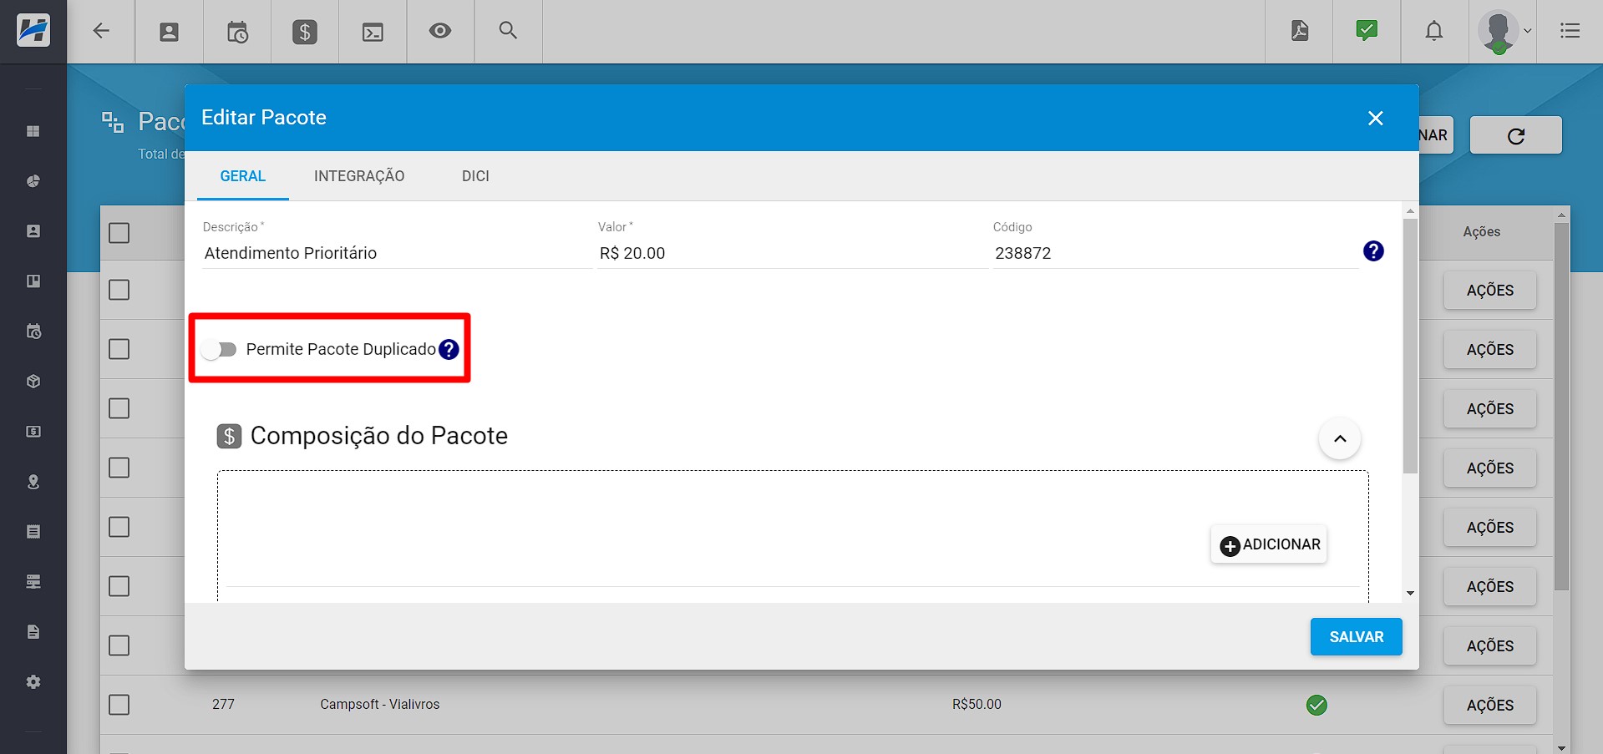Click the dialog vertical scrollbar
1603x754 pixels.
pos(1410,346)
